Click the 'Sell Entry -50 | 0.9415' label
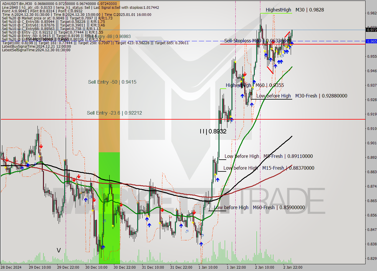377x271 pixels. (x=112, y=82)
